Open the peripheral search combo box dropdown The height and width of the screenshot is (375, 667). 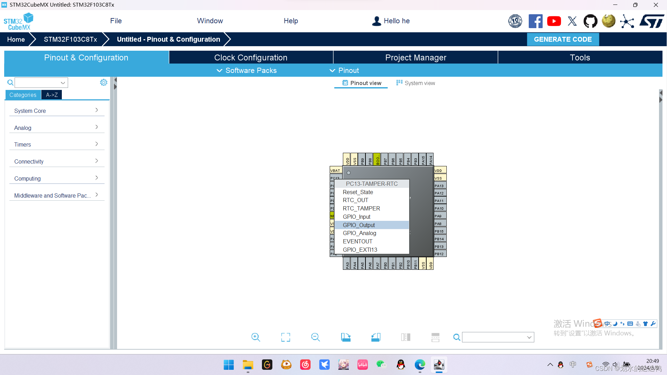[x=63, y=83]
